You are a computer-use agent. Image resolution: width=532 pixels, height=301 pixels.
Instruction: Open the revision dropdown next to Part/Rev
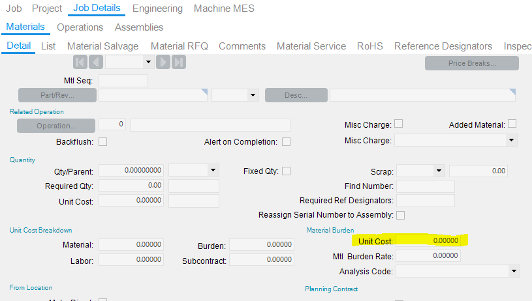(253, 95)
